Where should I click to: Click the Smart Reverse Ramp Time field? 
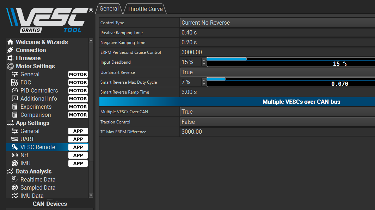pos(277,92)
